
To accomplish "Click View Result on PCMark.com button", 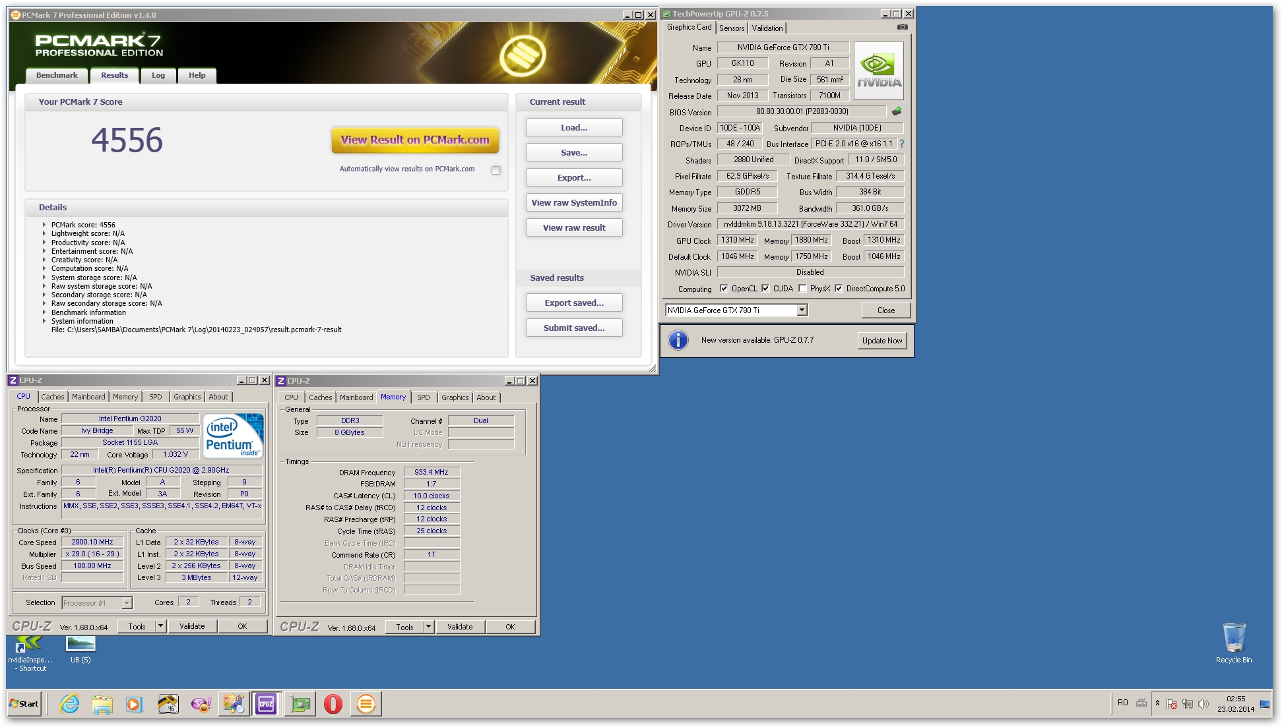I will pyautogui.click(x=415, y=140).
